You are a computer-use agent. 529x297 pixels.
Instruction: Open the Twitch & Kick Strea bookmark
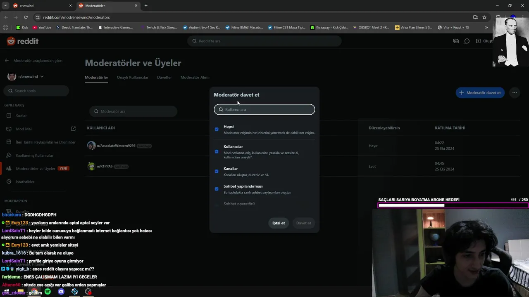point(159,27)
